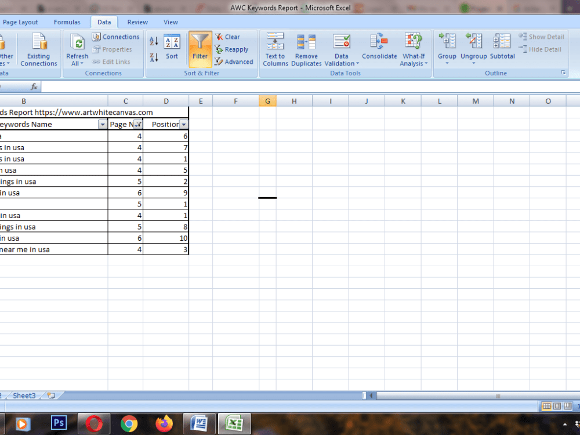
Task: Click the artwhitecanvas.com report title cell
Action: pos(94,113)
